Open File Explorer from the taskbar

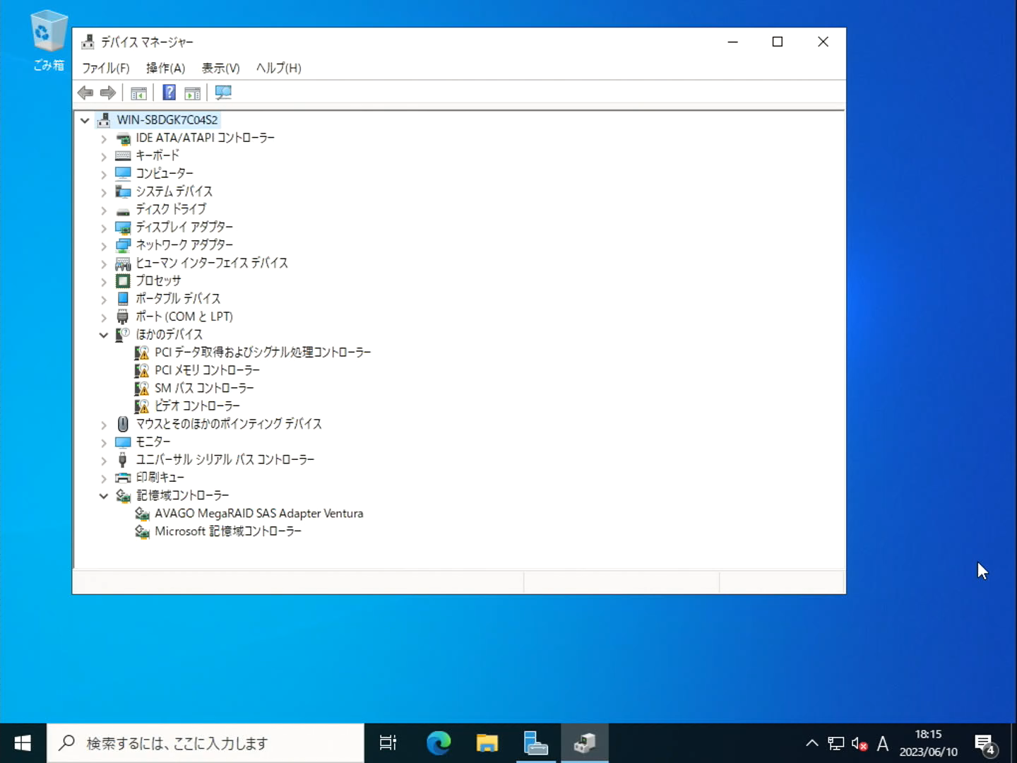487,743
